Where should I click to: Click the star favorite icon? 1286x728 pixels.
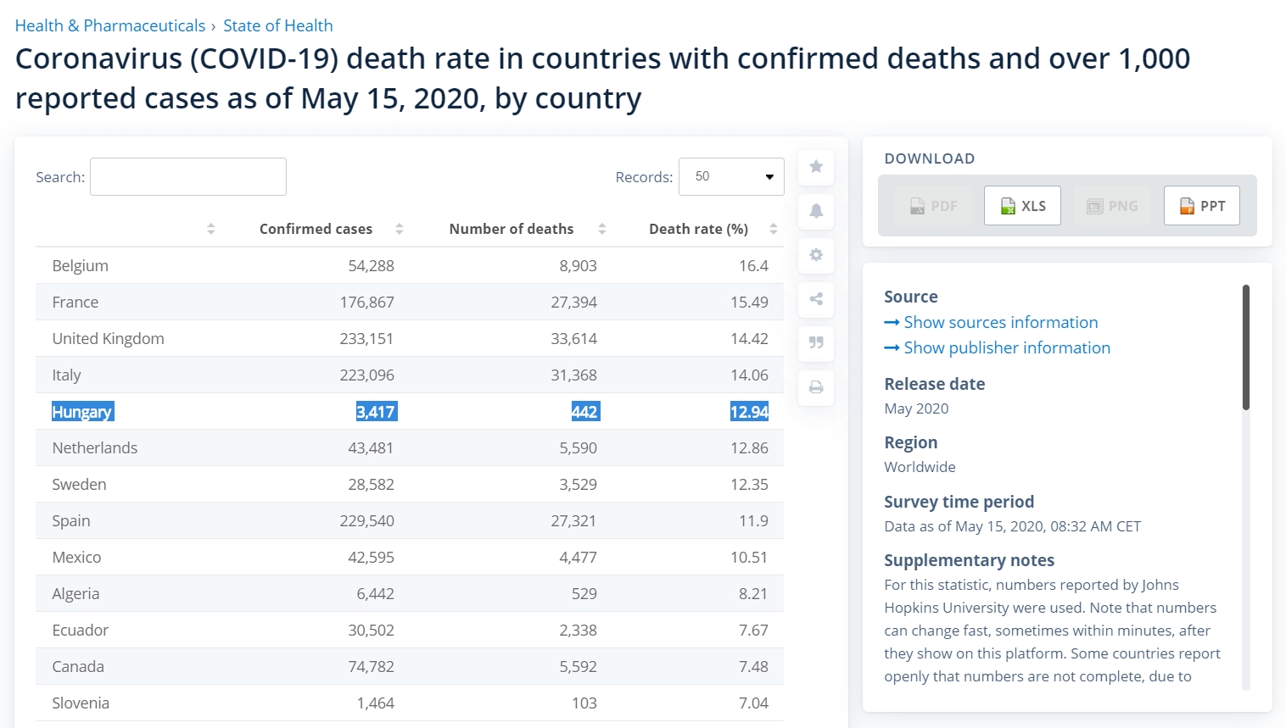click(816, 167)
